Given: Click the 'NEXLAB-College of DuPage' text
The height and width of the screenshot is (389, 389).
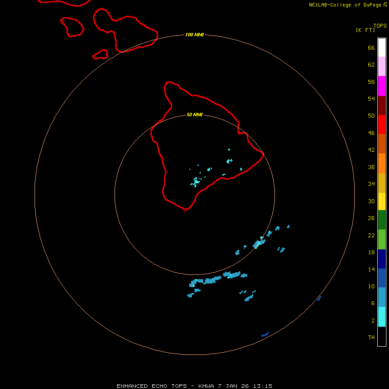Looking at the screenshot, I should (345, 5).
